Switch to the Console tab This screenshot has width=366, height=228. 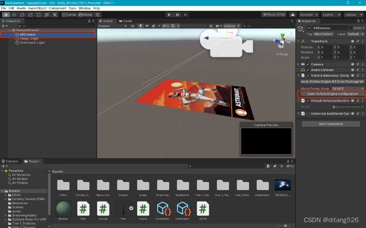click(x=10, y=161)
